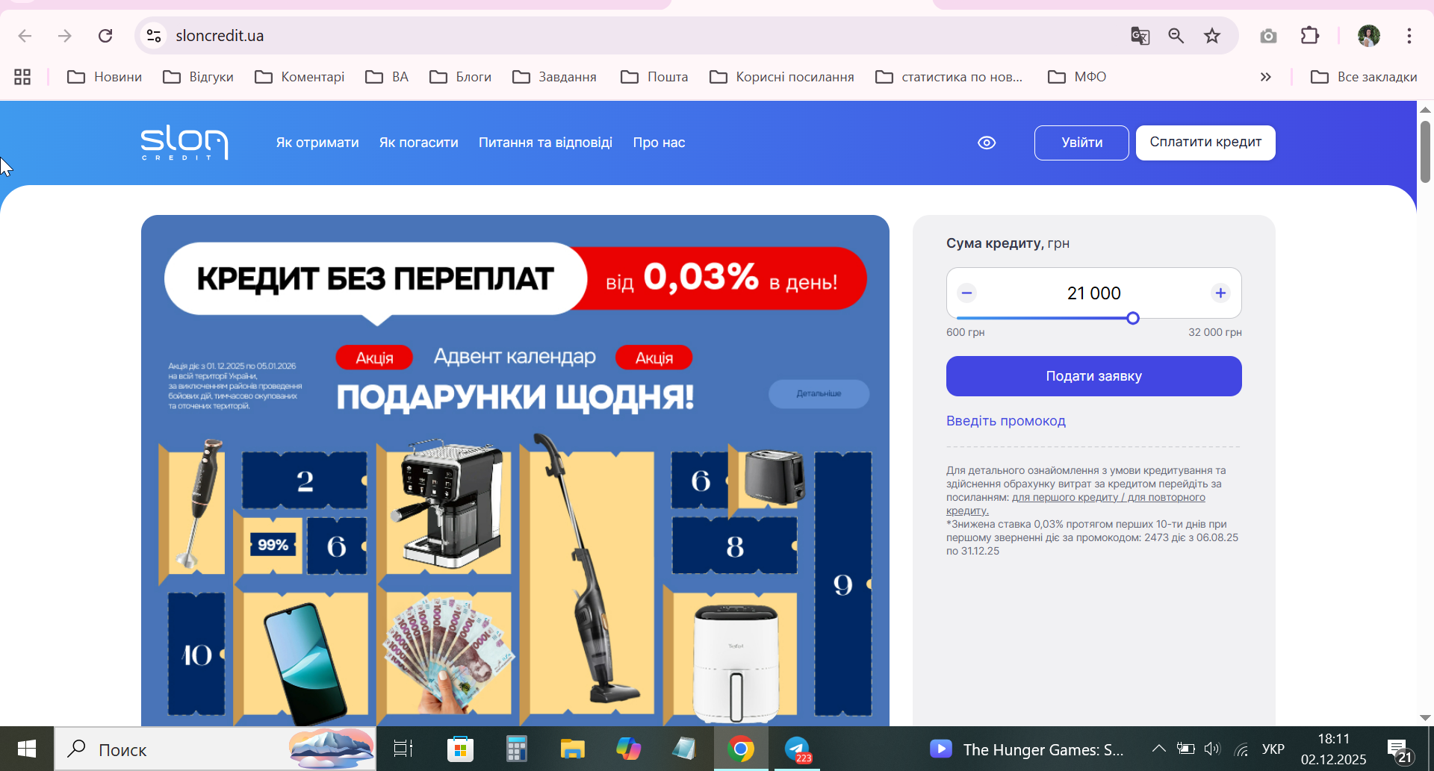Viewport: 1434px width, 771px height.
Task: Go back using the browser back arrow
Action: [25, 36]
